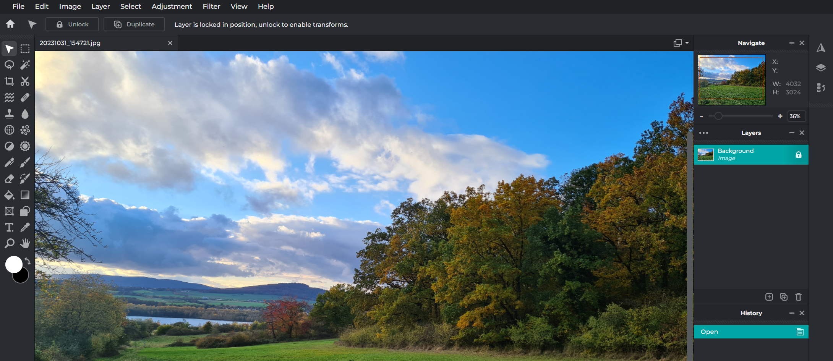The height and width of the screenshot is (361, 833).
Task: Collapse the Navigate panel
Action: (x=792, y=43)
